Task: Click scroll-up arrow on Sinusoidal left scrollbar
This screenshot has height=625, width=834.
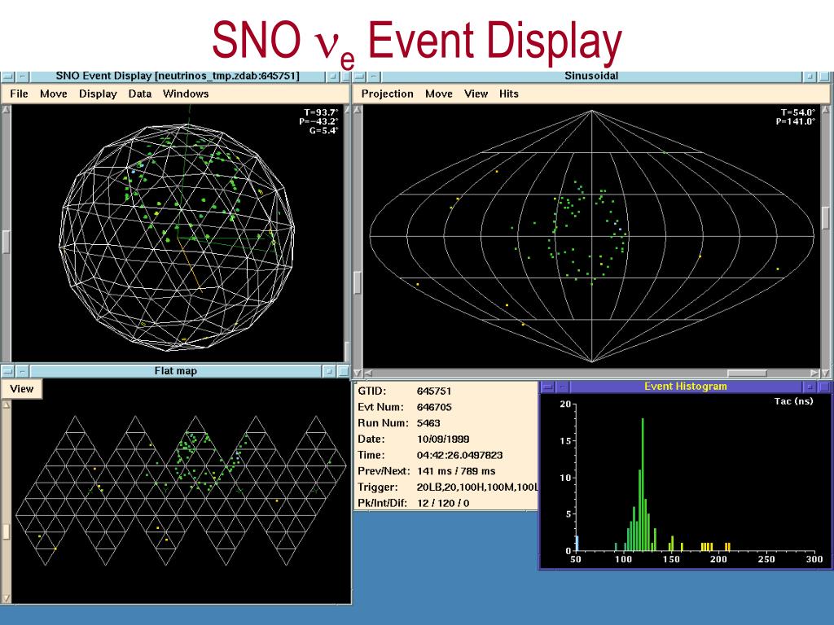Action: pos(358,110)
